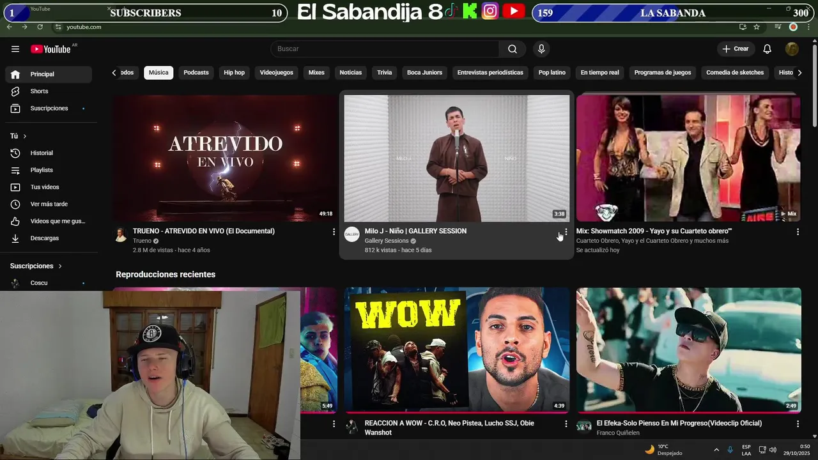Open Trueno channel avatar
The image size is (818, 460).
[x=121, y=234]
